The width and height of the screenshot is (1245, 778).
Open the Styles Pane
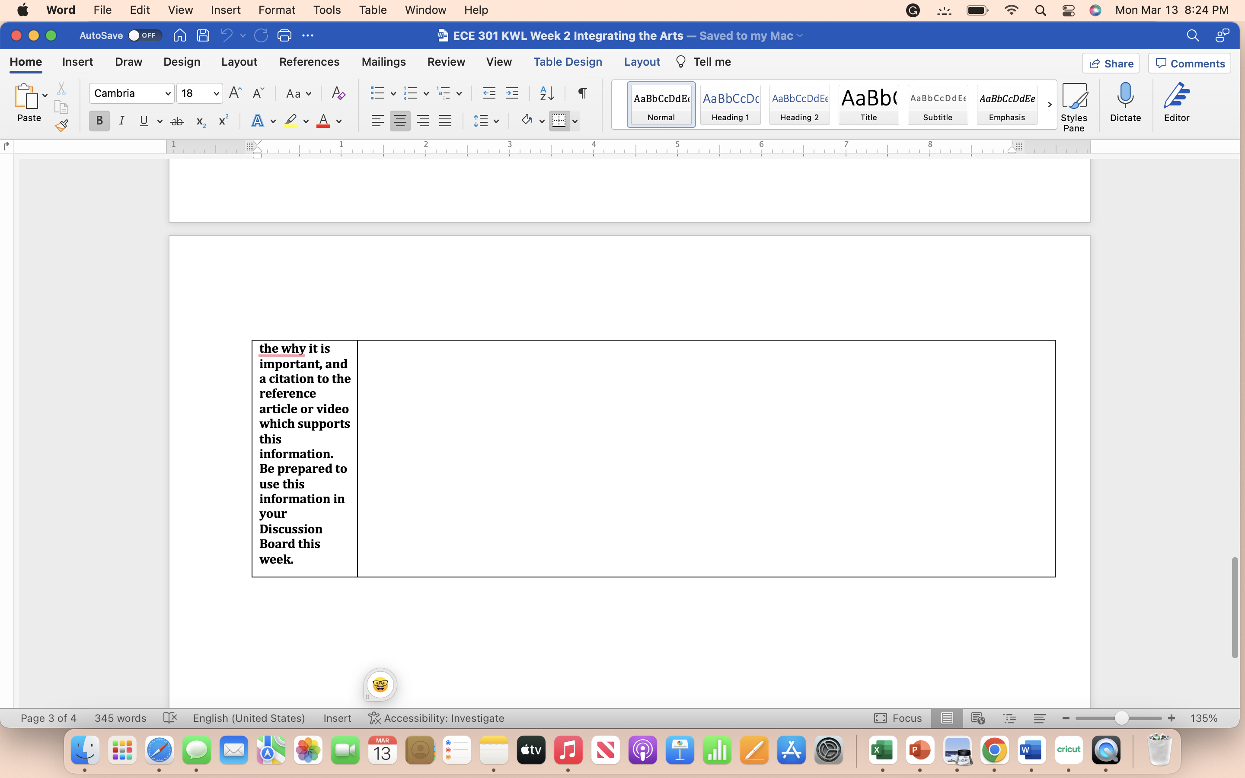(1075, 103)
